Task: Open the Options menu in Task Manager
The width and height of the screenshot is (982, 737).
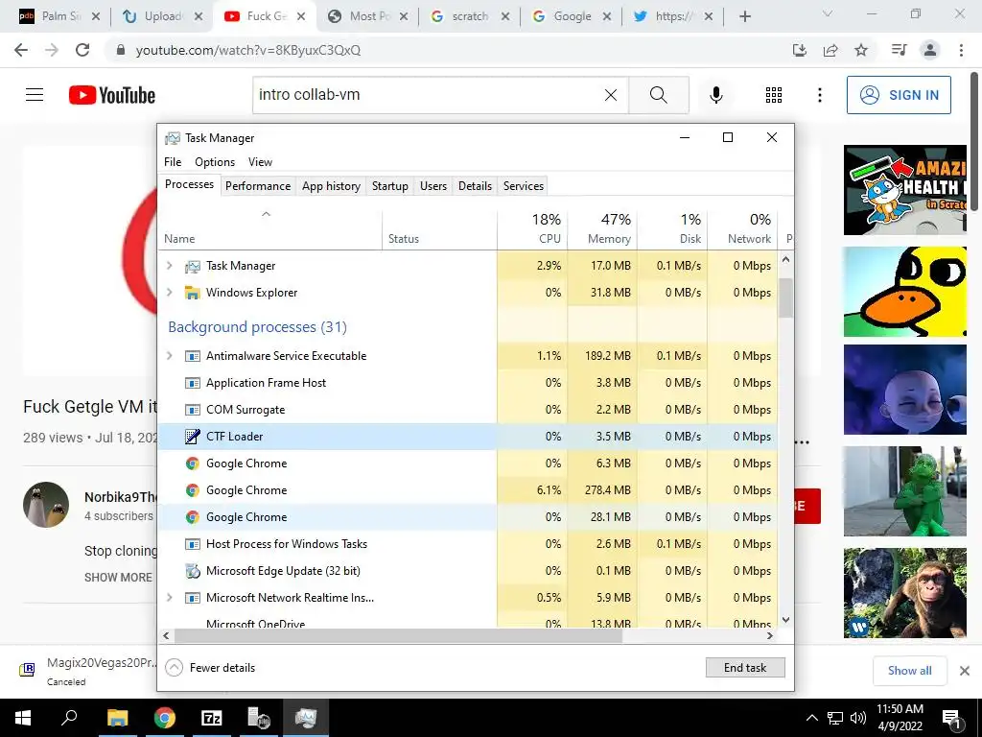Action: click(215, 161)
